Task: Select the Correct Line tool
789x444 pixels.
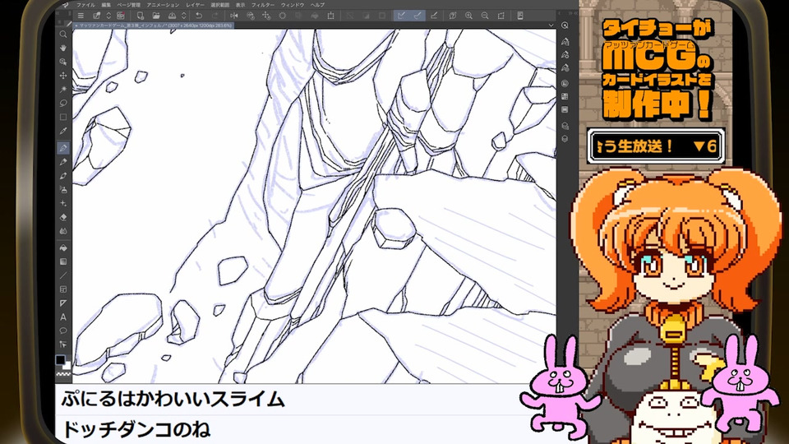Action: 63,345
